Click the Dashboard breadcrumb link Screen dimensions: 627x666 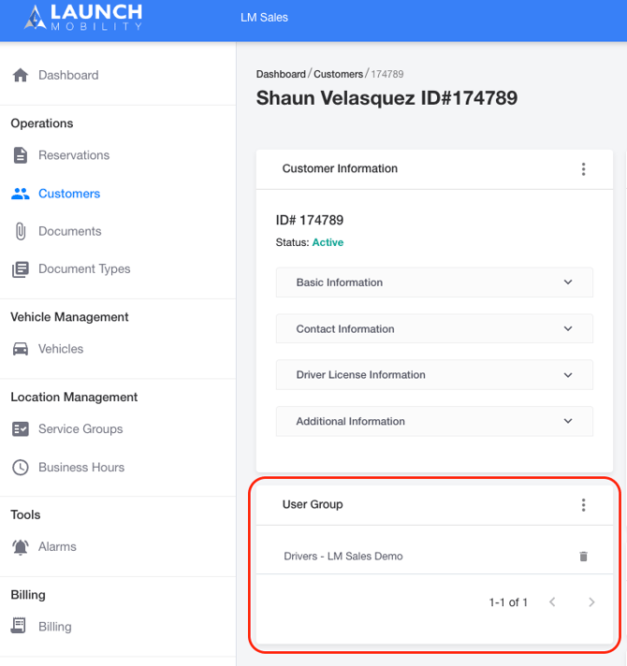[281, 74]
